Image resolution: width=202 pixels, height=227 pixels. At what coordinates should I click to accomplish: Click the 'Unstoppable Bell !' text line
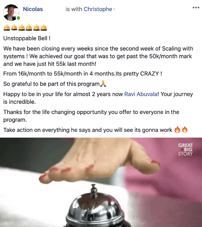[x=27, y=38]
